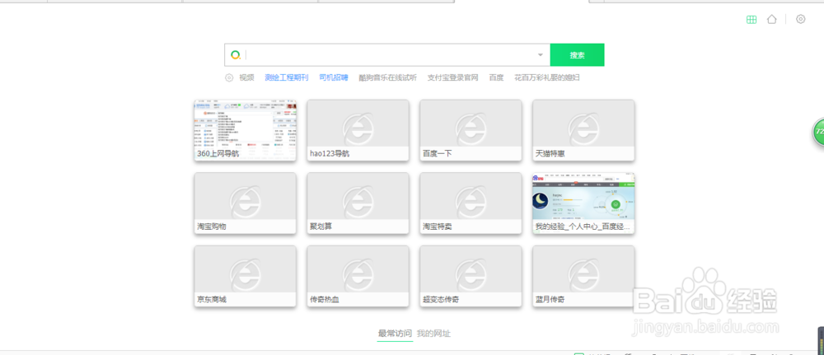
Task: Open the 天猫特惠 tile
Action: tap(583, 130)
